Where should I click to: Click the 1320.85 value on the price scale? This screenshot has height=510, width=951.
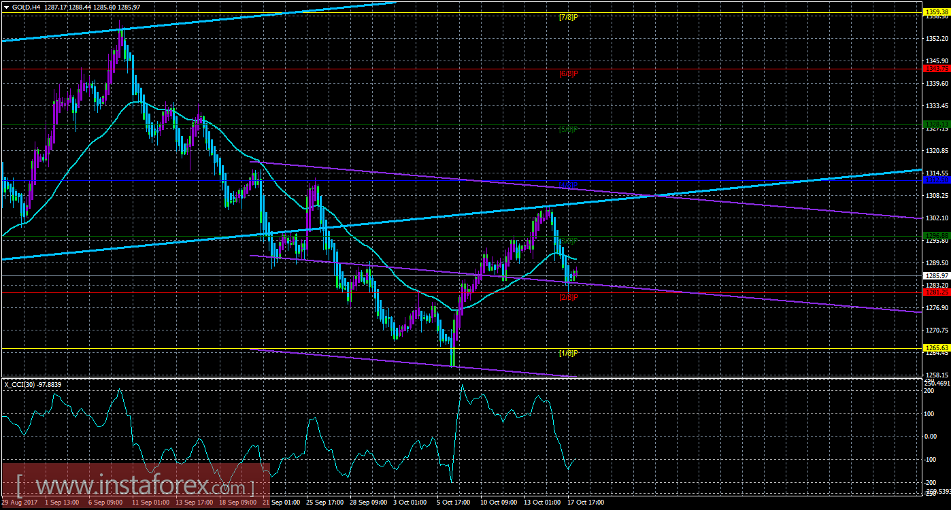click(937, 150)
